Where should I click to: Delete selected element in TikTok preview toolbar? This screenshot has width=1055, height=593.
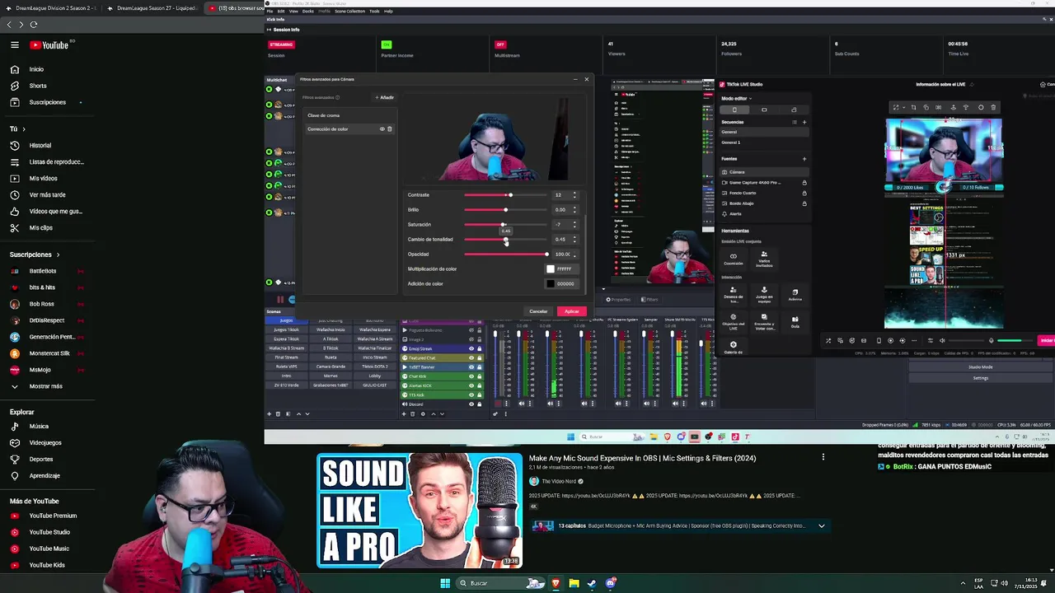click(993, 107)
